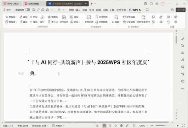Click the globe web layout icon in status bar

click(121, 126)
